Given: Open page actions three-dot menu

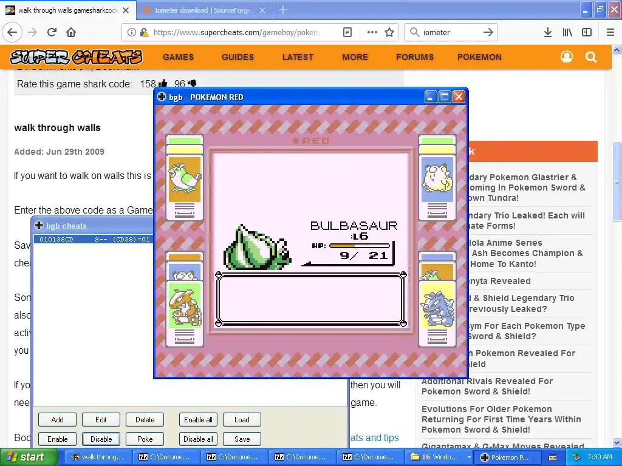Looking at the screenshot, I should point(372,33).
